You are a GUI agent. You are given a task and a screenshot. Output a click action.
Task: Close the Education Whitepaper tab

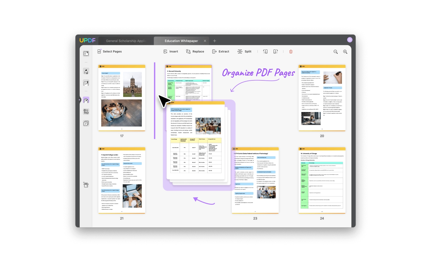(x=205, y=41)
